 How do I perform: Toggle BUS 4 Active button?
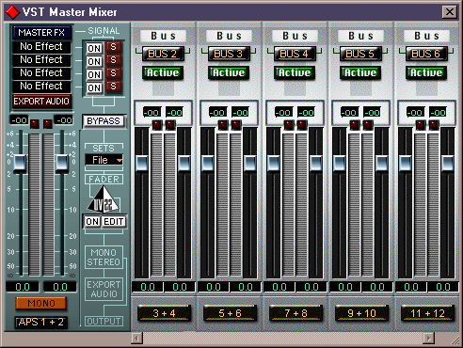click(x=295, y=72)
